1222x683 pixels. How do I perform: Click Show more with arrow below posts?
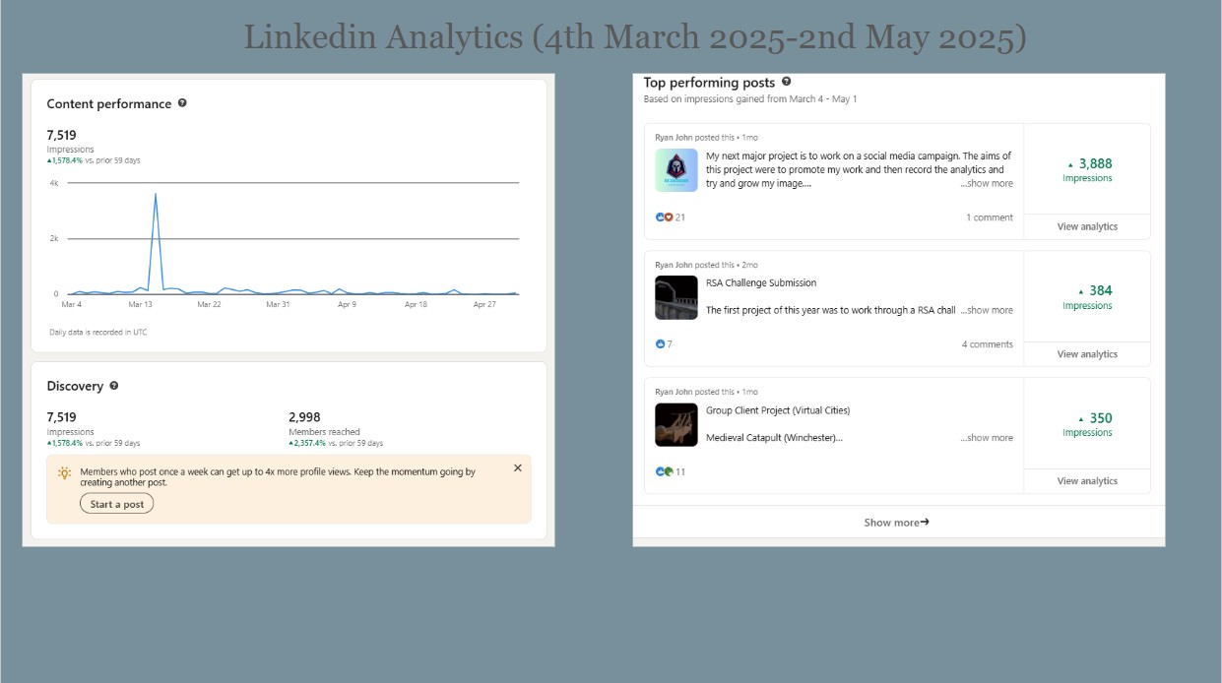coord(897,523)
